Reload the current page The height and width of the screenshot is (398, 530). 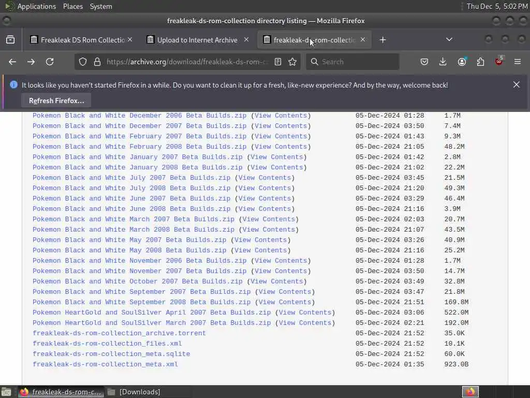pos(50,62)
